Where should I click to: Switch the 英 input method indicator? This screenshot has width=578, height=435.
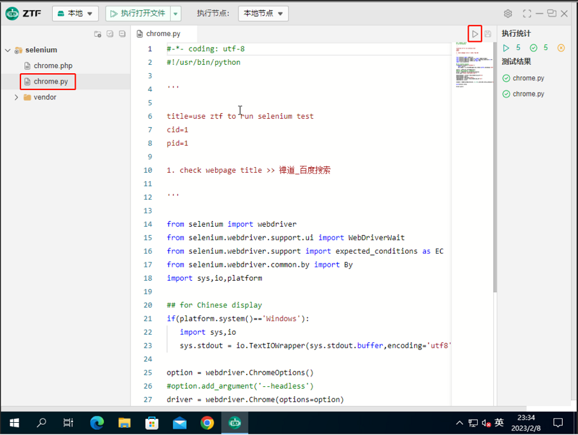coord(499,423)
